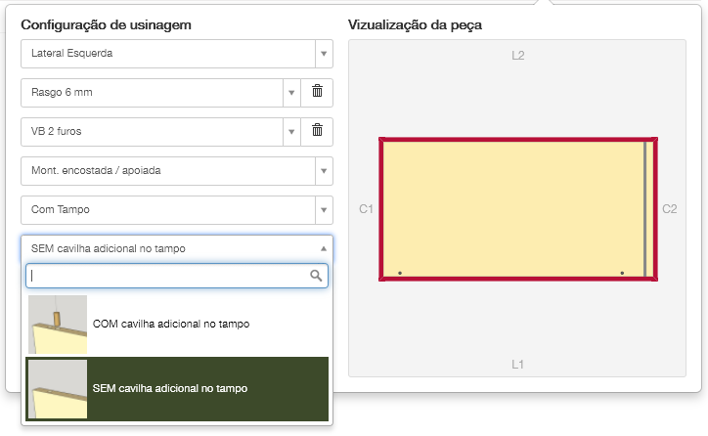This screenshot has width=708, height=436.
Task: Click the L2 edge label in preview
Action: [x=518, y=56]
